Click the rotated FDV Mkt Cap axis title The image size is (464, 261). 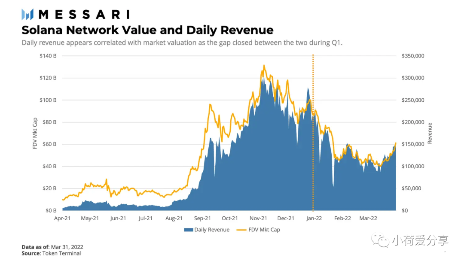35,133
